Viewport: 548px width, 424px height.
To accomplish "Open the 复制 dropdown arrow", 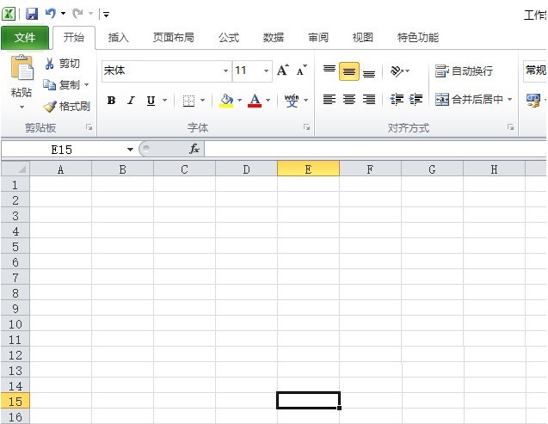I will click(86, 85).
